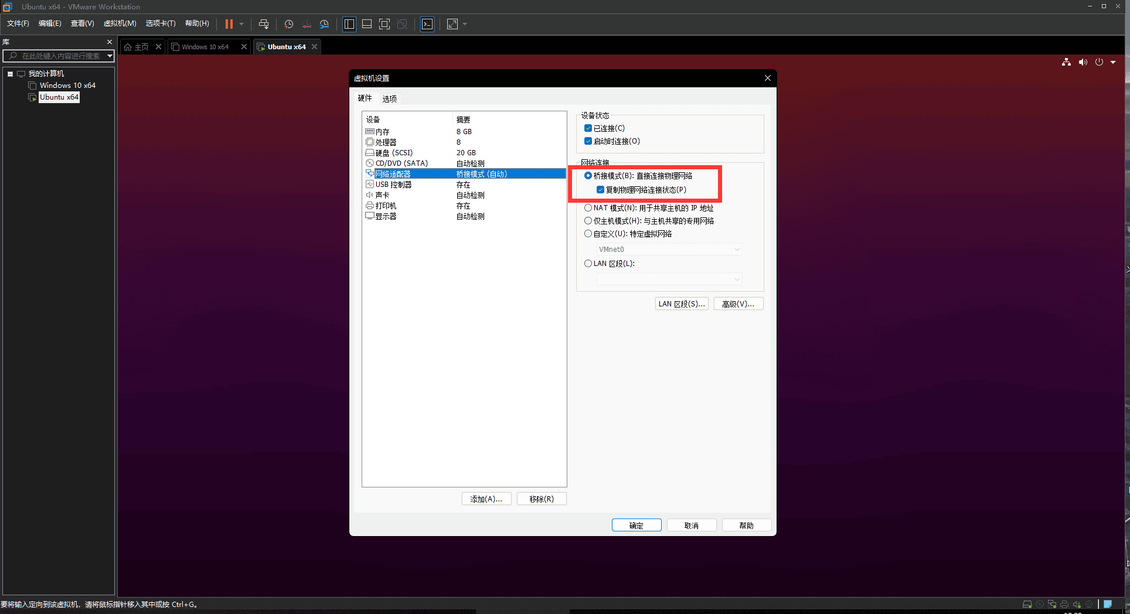Open the VMnet0 dropdown
Screen dimensions: 1130x614
[669, 250]
